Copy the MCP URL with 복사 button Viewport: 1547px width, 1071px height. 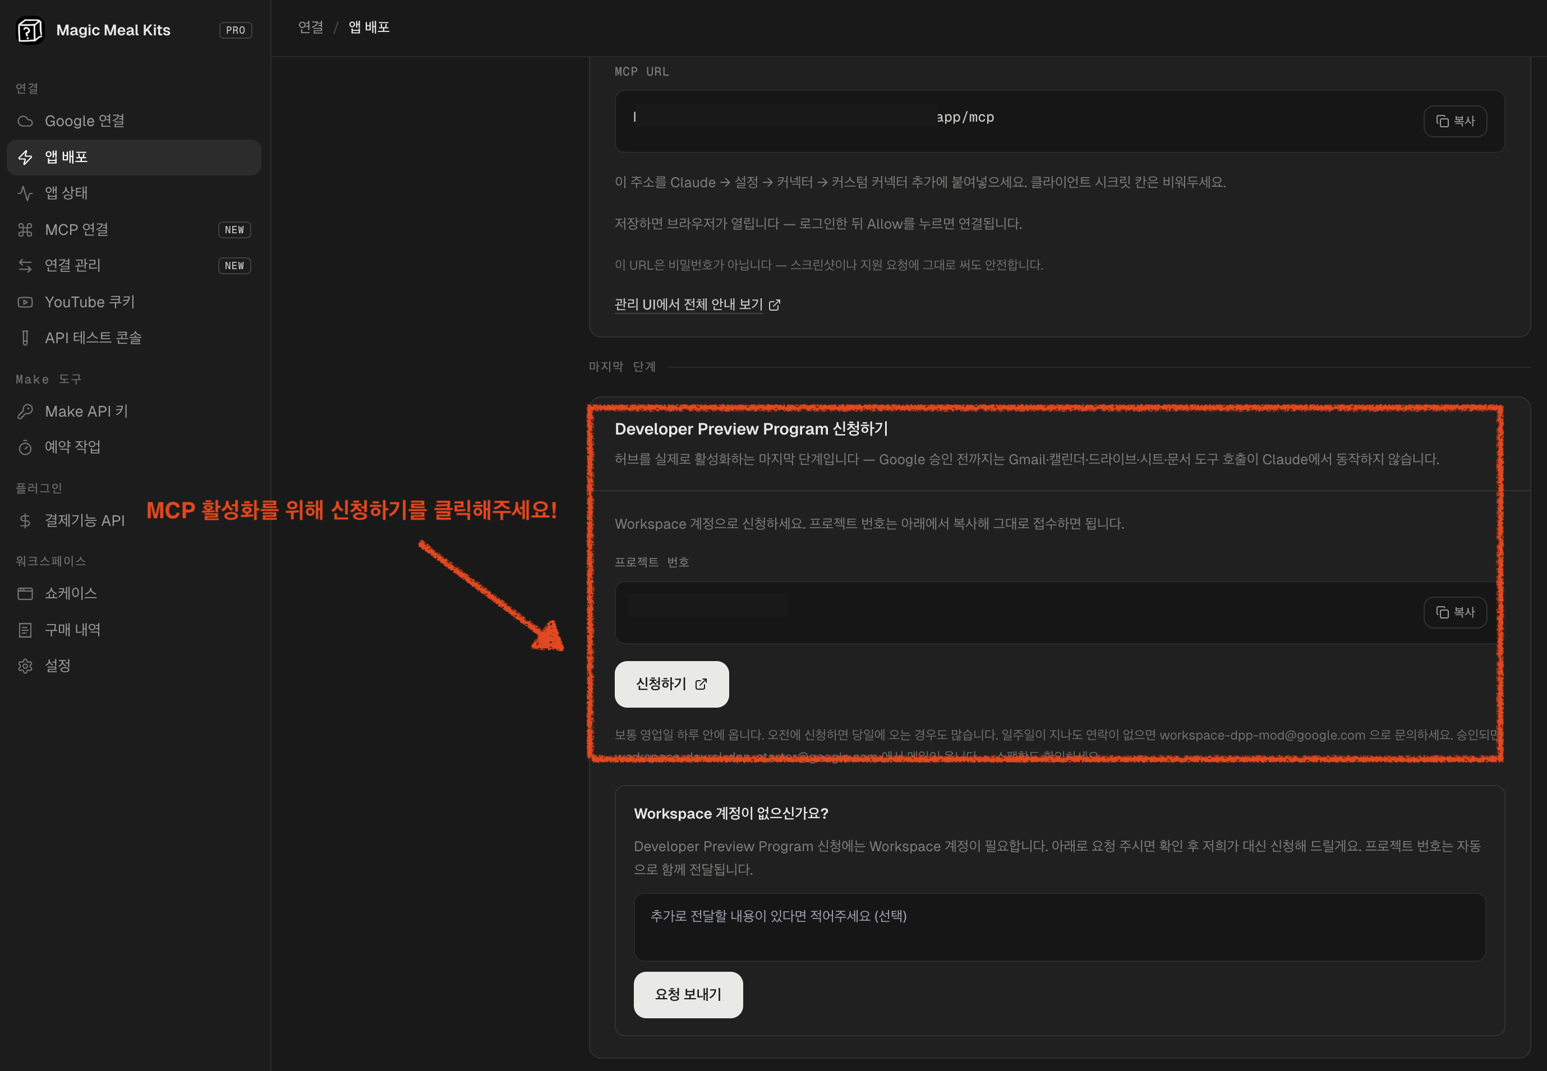coord(1455,122)
